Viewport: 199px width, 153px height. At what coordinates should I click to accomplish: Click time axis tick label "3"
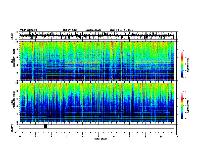[67, 136]
